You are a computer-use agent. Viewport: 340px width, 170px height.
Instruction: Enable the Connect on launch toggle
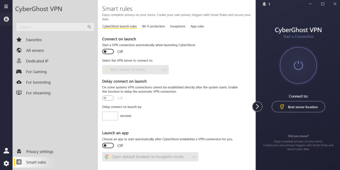click(x=108, y=52)
